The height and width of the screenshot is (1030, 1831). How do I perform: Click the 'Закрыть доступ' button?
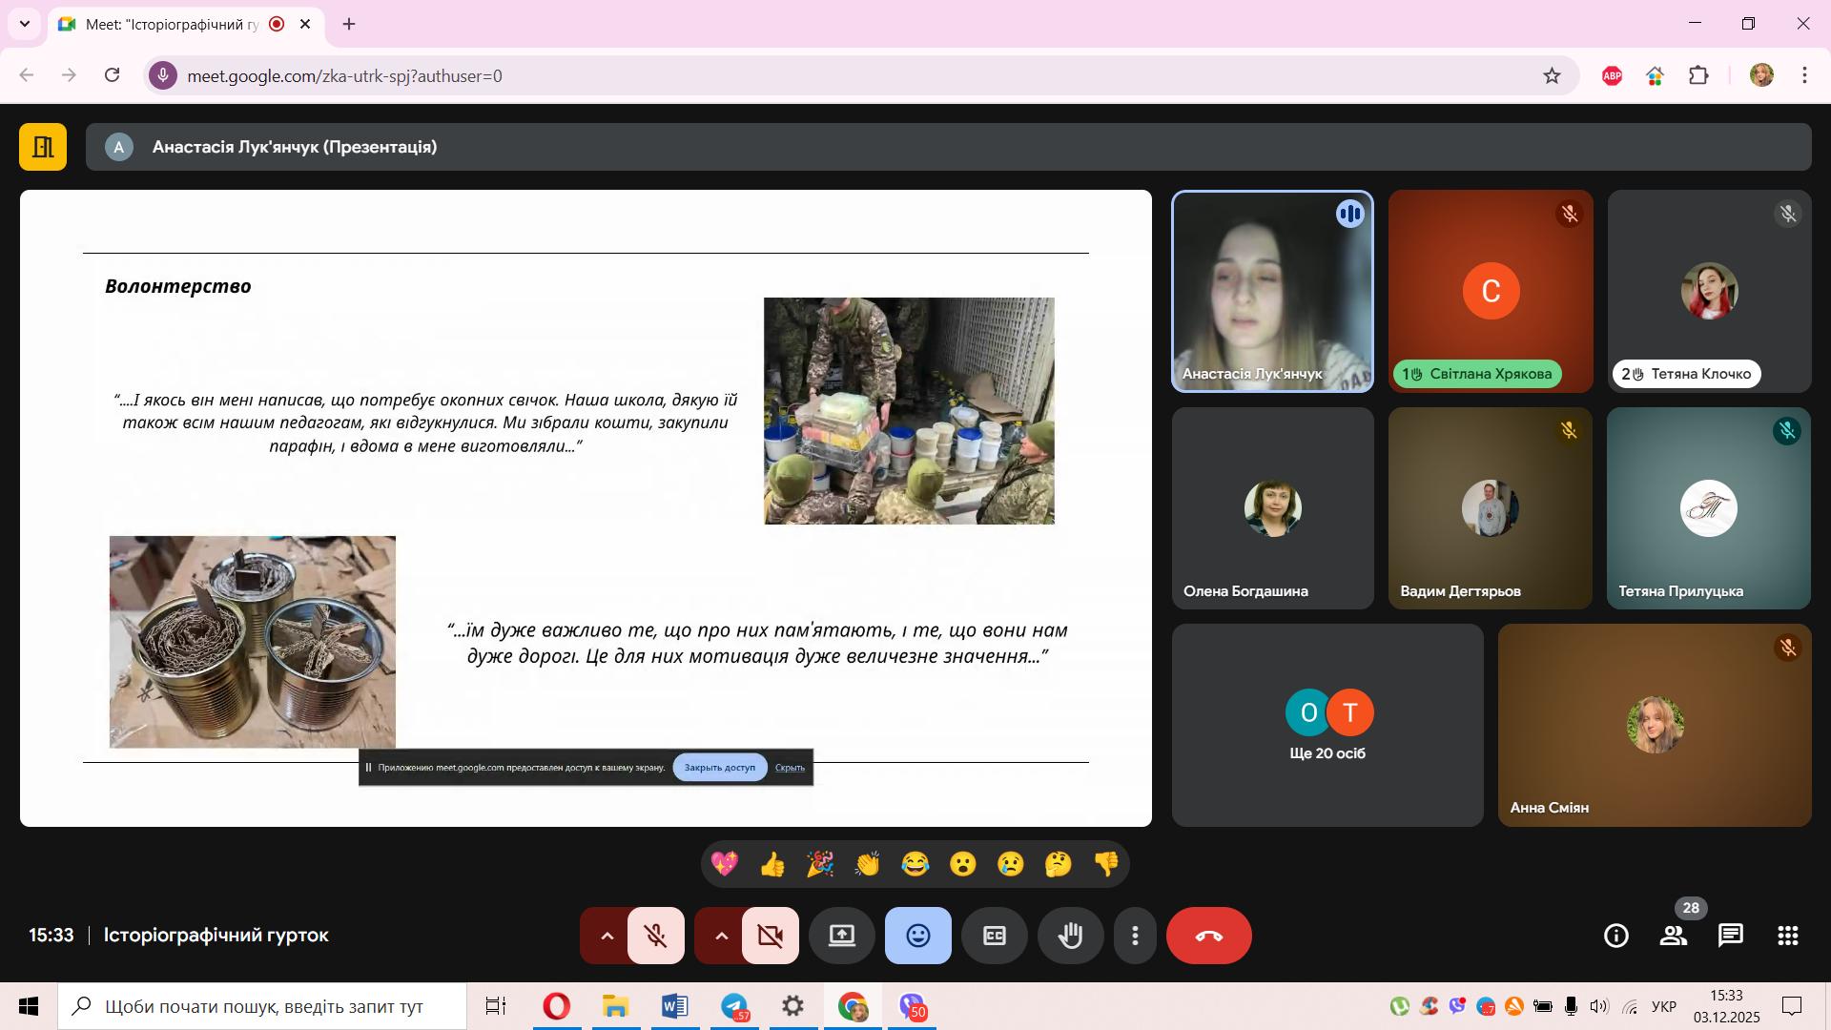click(x=719, y=768)
